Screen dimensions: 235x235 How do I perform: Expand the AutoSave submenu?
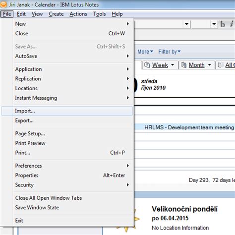[67, 56]
